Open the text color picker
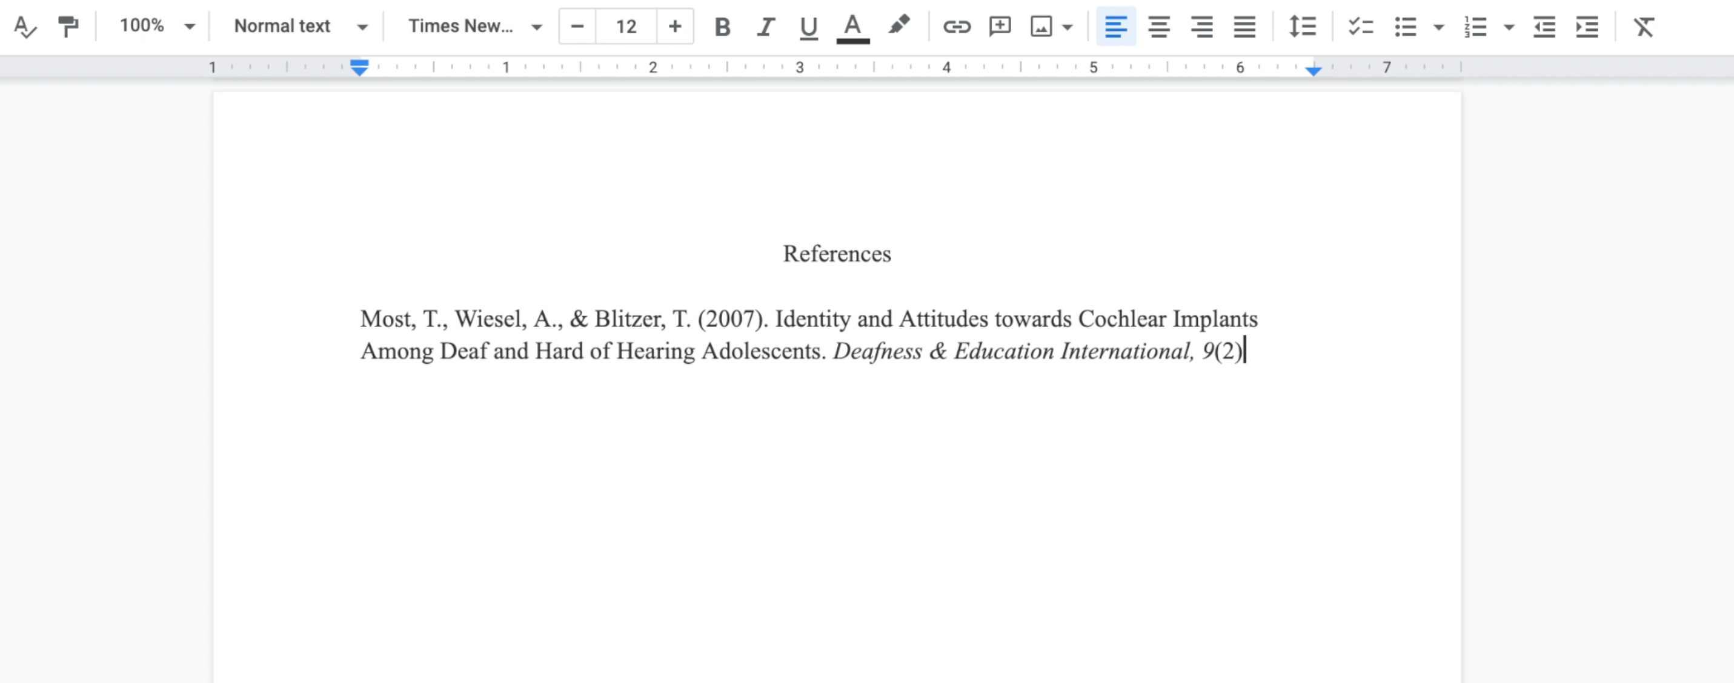The height and width of the screenshot is (683, 1734). [x=853, y=28]
